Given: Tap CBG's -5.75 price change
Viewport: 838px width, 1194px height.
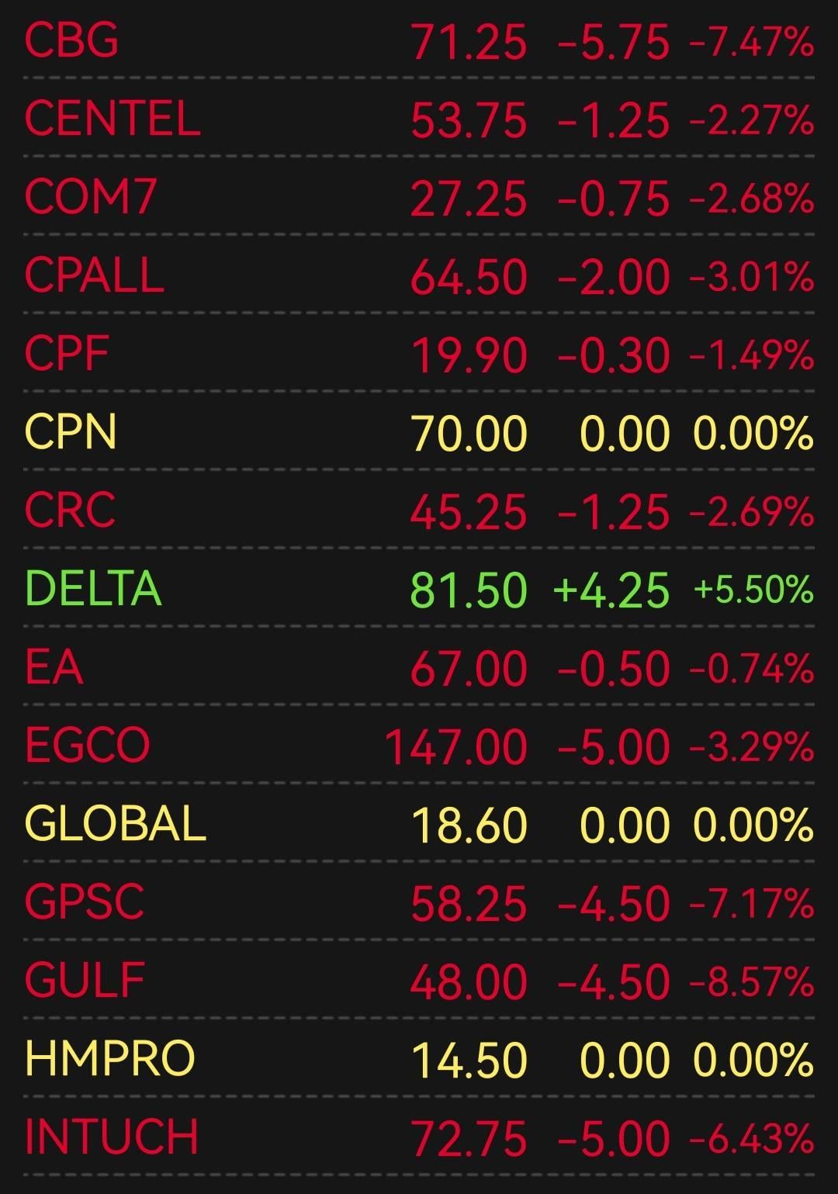Looking at the screenshot, I should click(x=613, y=42).
